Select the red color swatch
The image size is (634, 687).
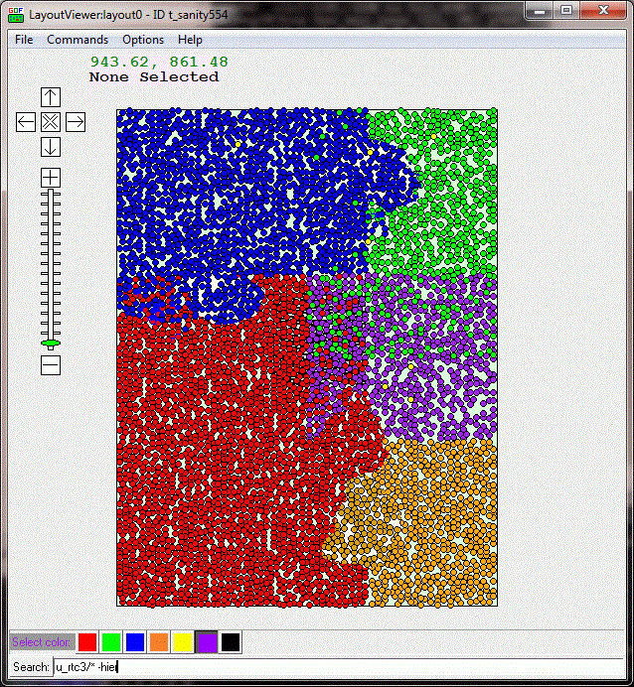87,642
